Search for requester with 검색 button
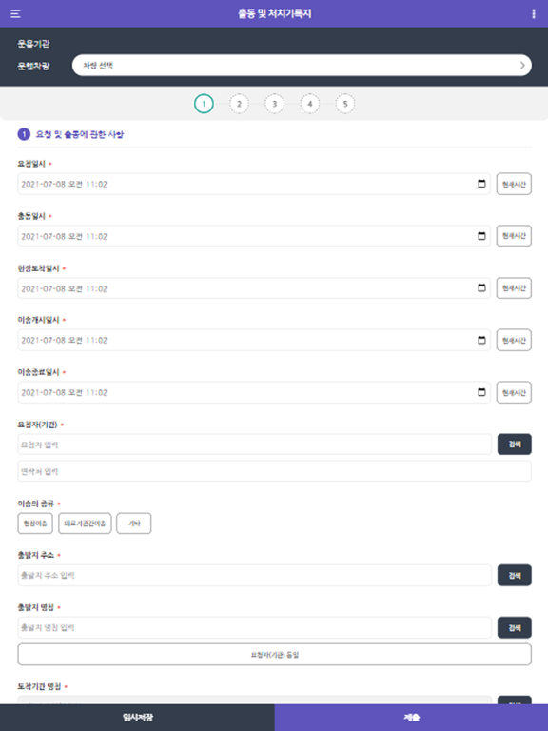This screenshot has width=548, height=731. [x=515, y=445]
